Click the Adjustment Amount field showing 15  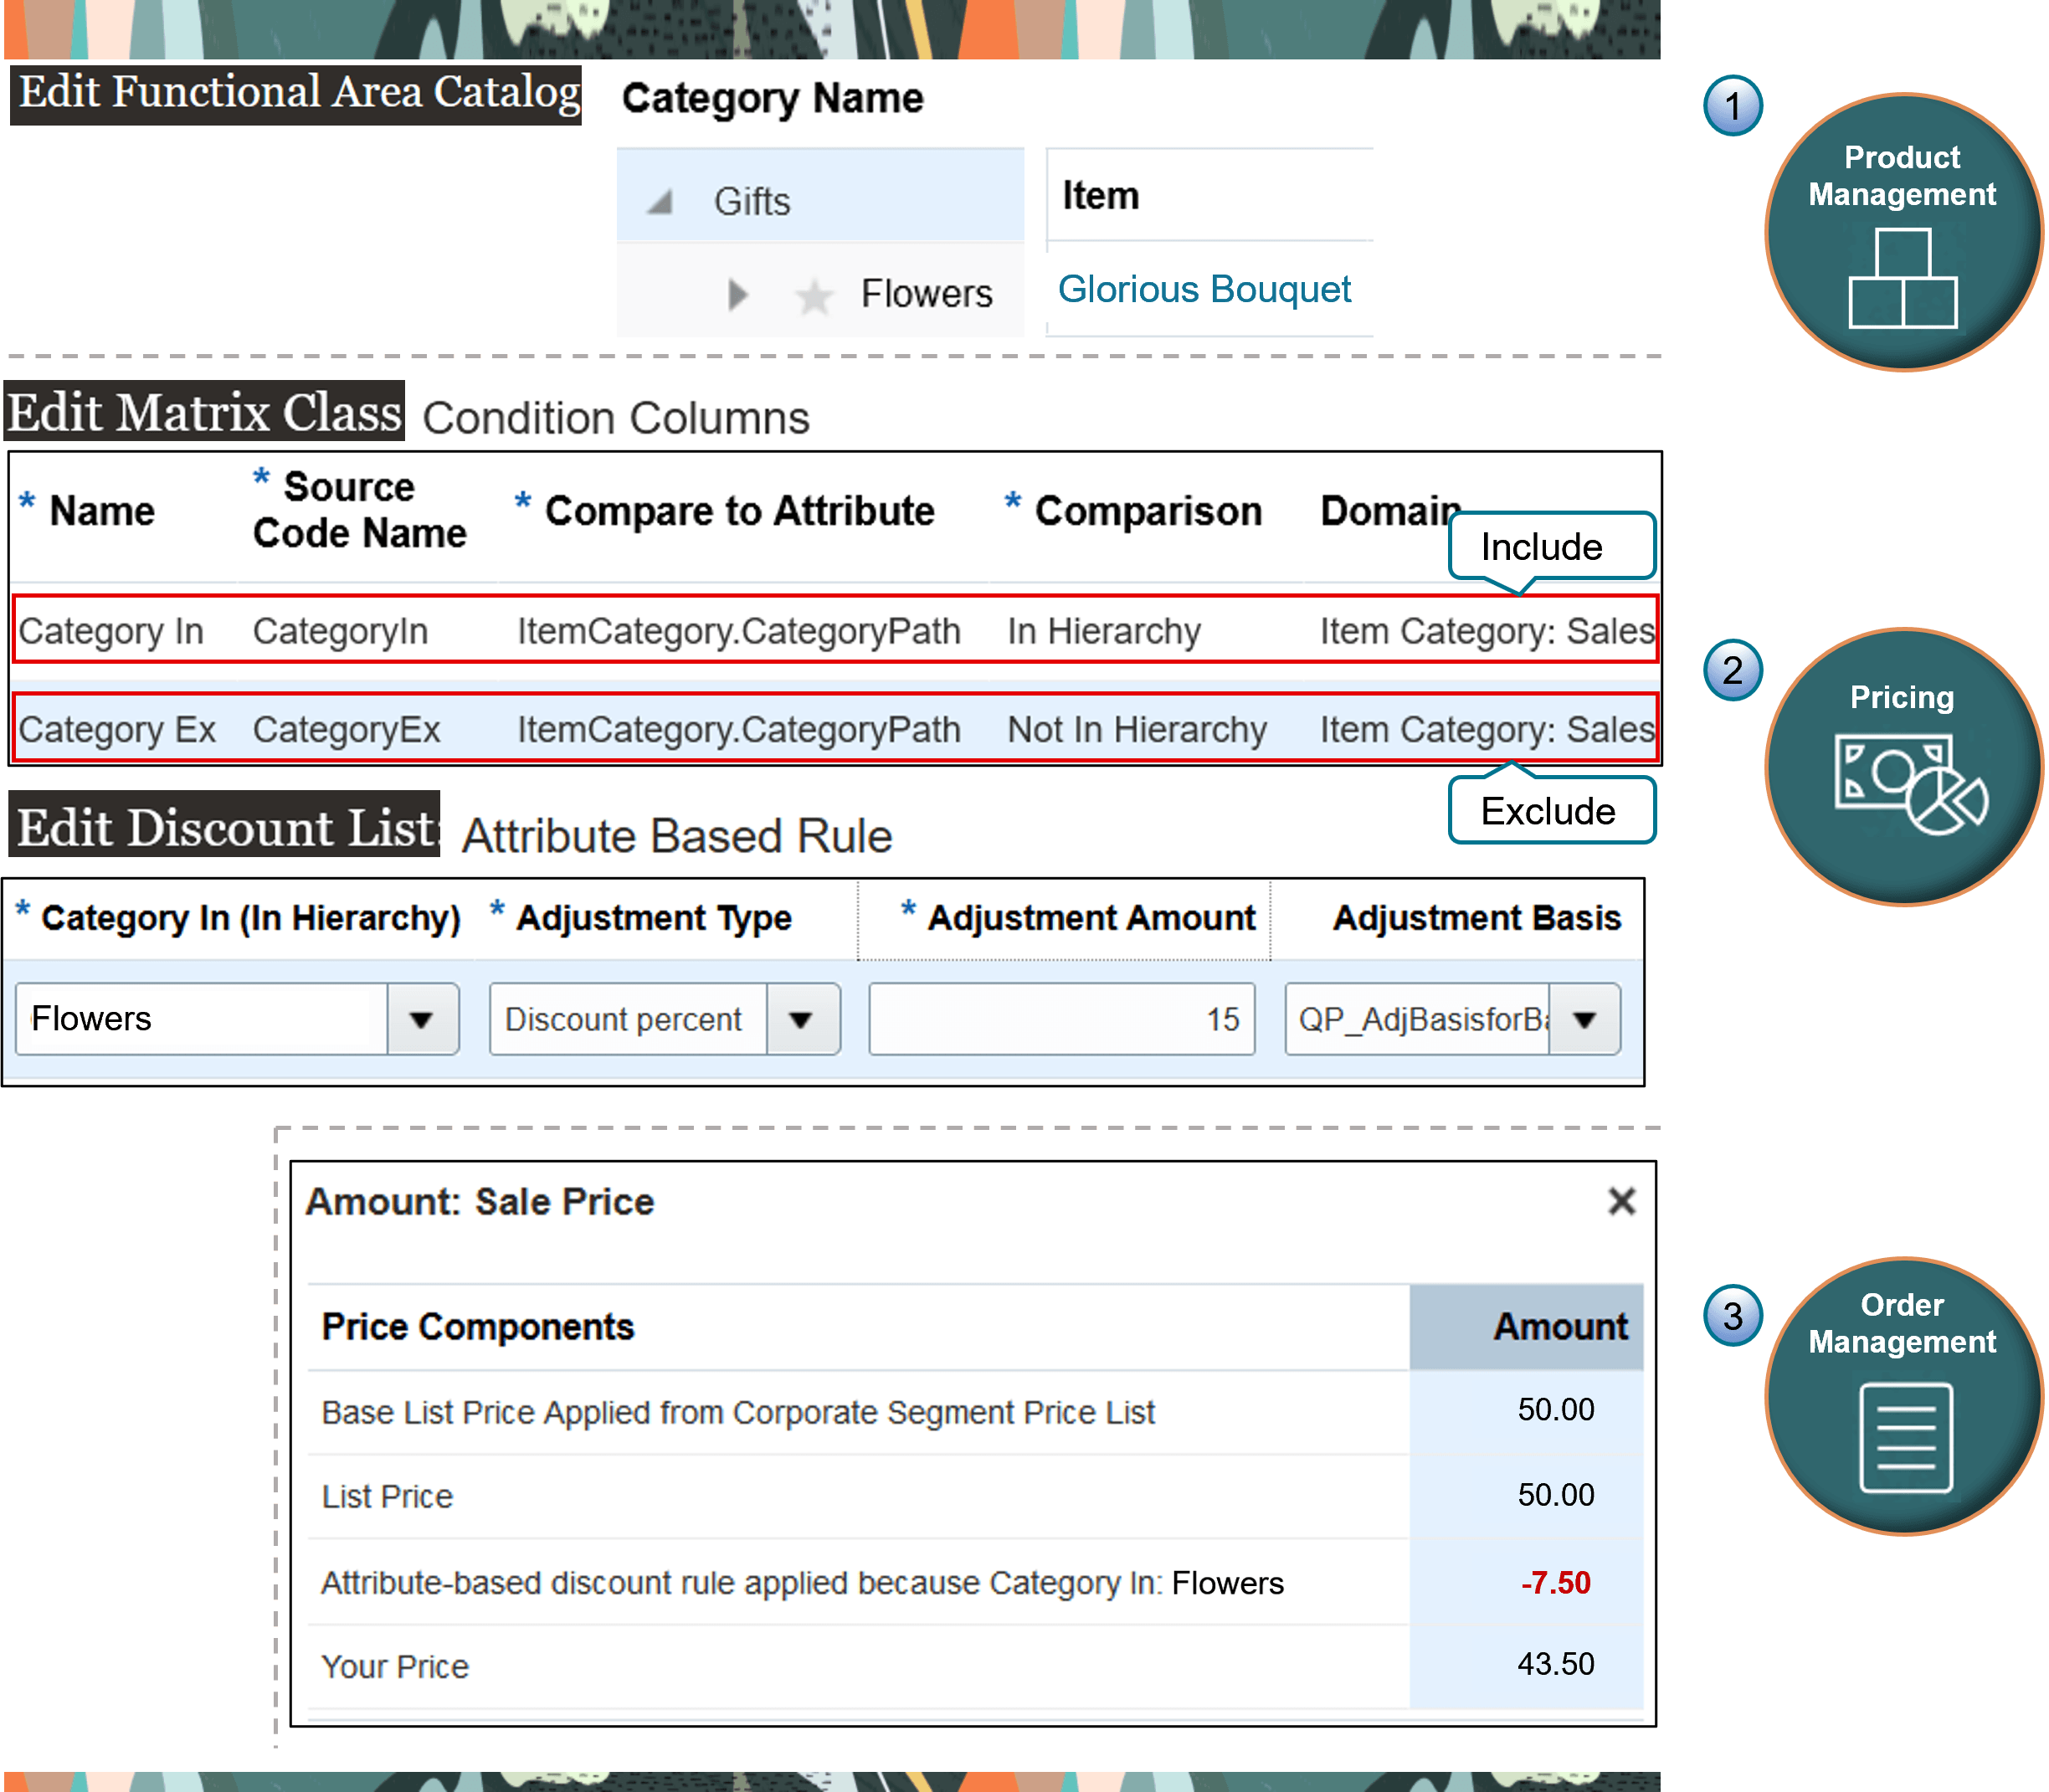(1061, 1019)
